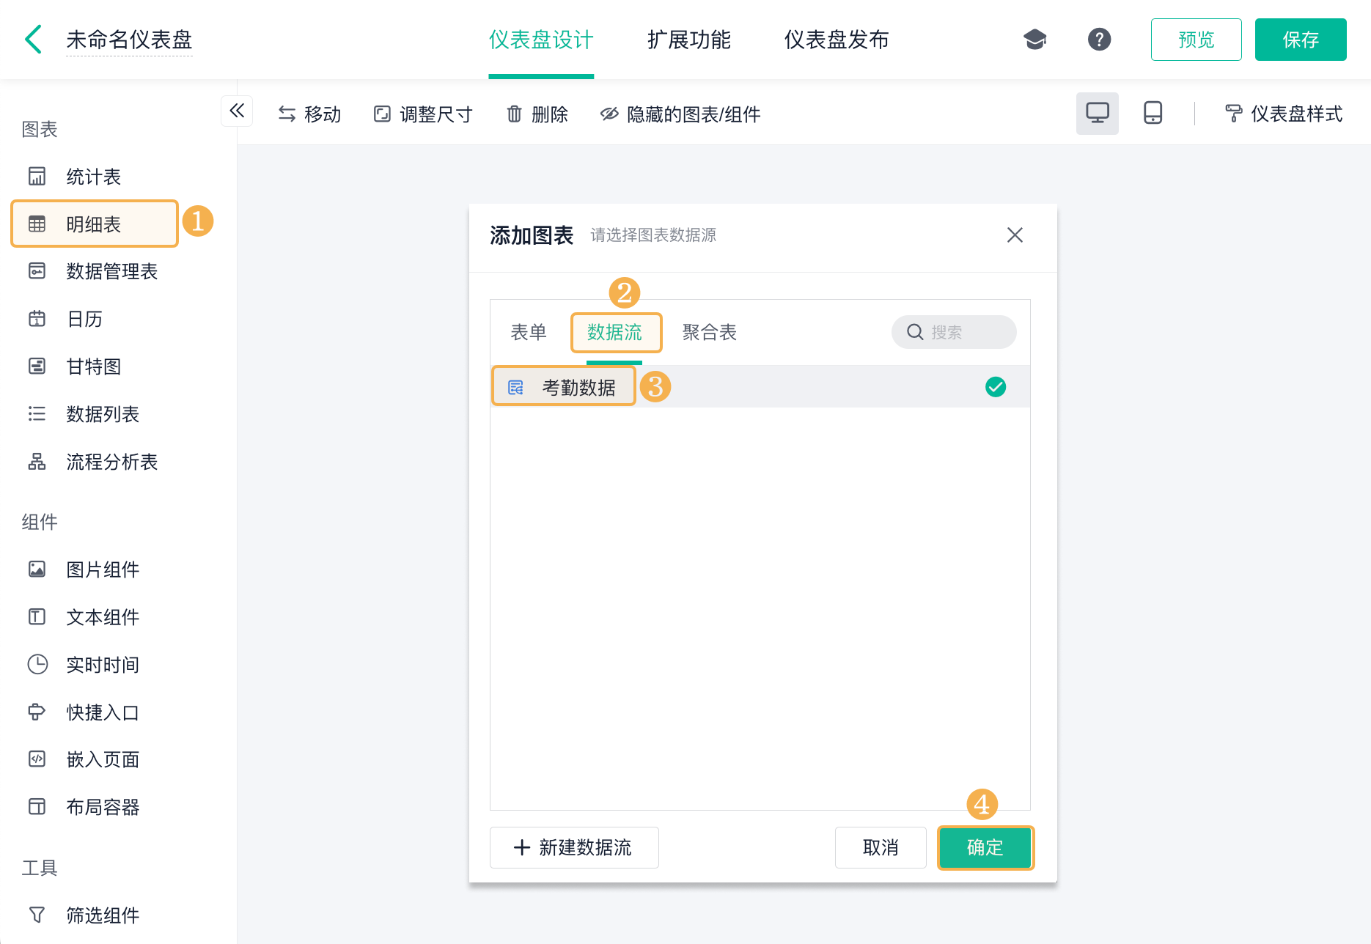1371x944 pixels.
Task: Select 明细表 chart type
Action: [x=95, y=224]
